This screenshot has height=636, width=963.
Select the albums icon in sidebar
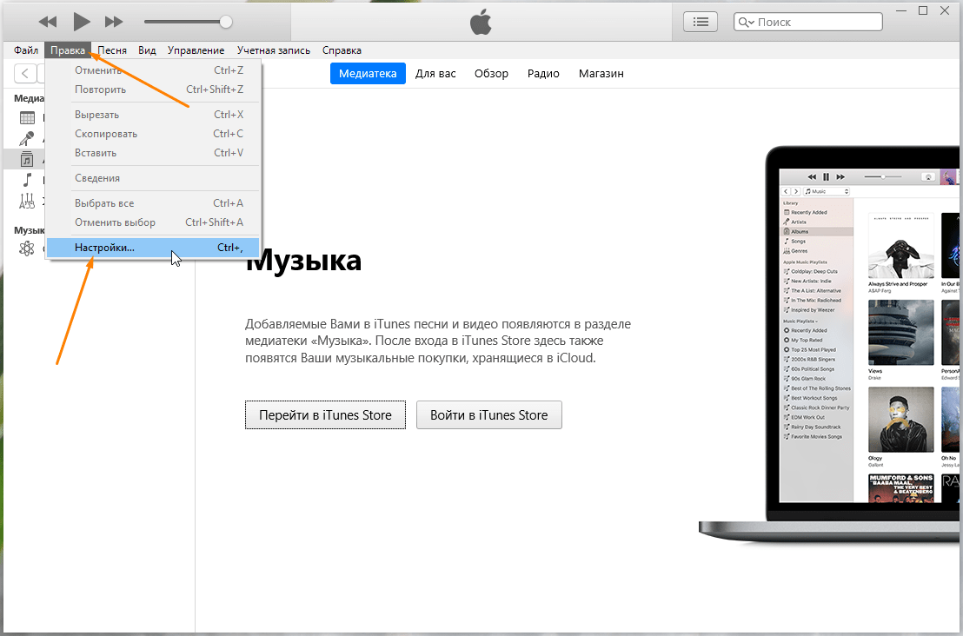26,159
